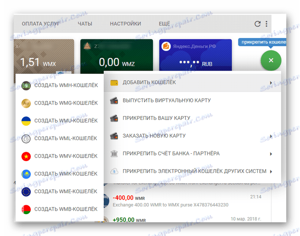Open the Оплата услуг tab

(41, 24)
